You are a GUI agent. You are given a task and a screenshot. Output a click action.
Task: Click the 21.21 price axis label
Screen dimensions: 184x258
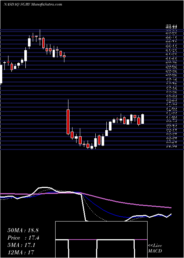(171, 58)
